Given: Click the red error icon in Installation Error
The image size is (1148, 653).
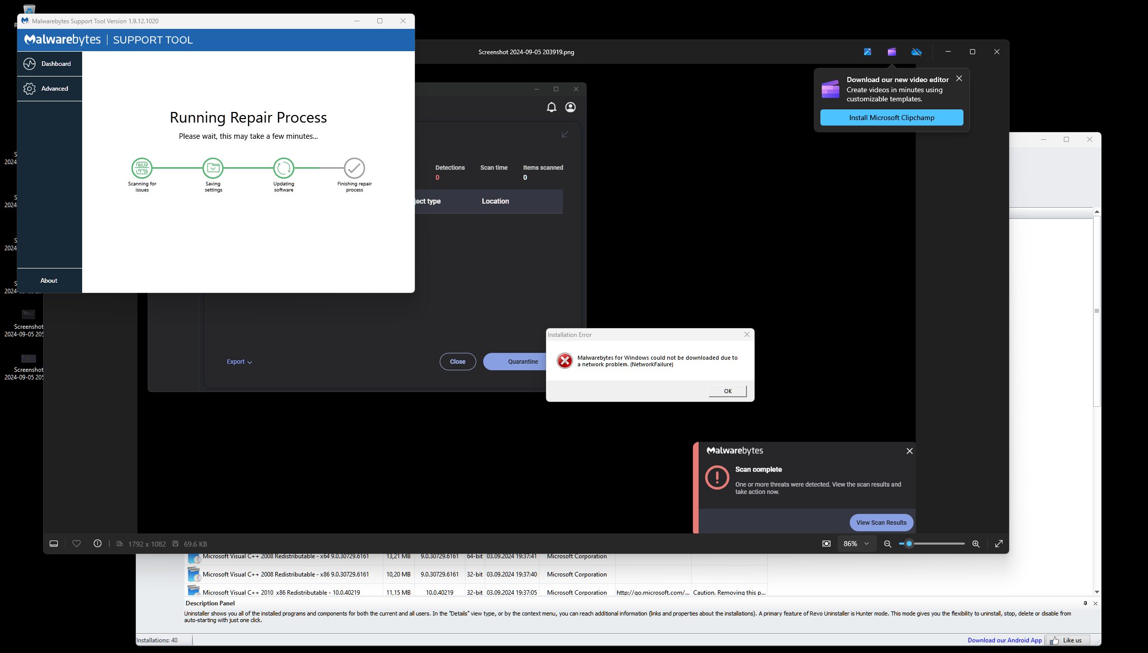Looking at the screenshot, I should click(564, 361).
